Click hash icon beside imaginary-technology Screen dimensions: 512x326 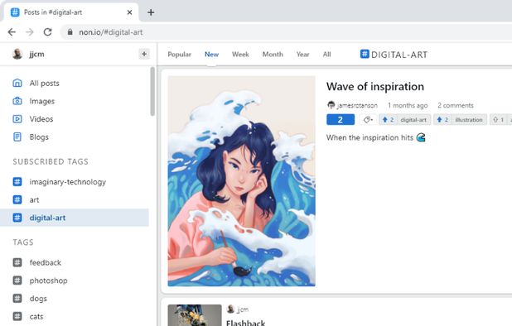coord(17,181)
